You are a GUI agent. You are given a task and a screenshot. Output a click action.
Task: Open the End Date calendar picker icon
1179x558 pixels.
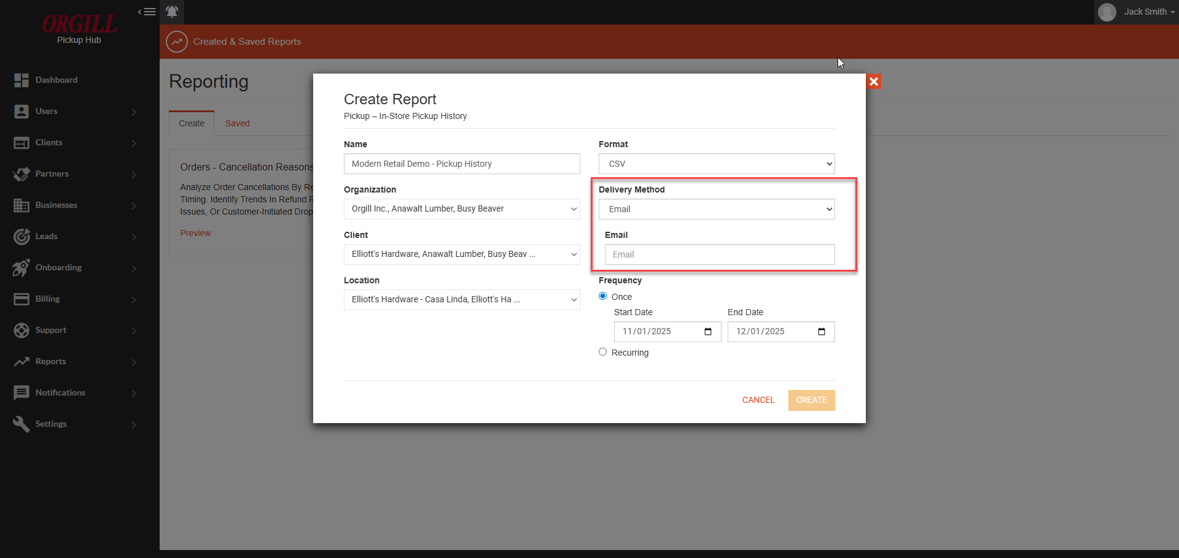click(822, 332)
